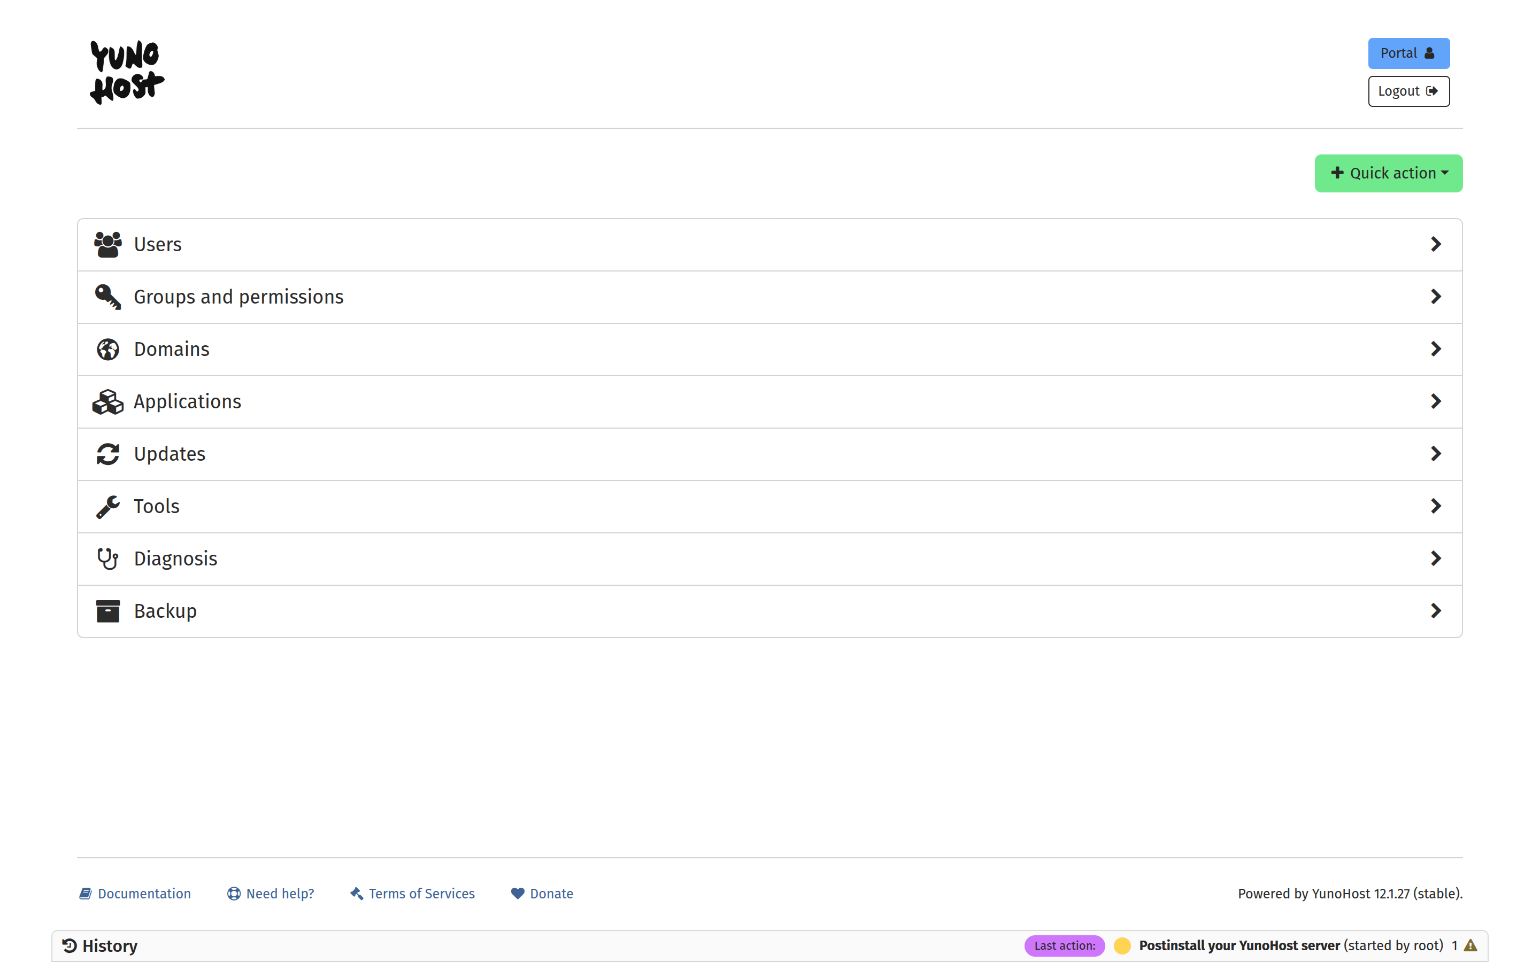
Task: Click the warning triangle icon in history bar
Action: [1470, 945]
